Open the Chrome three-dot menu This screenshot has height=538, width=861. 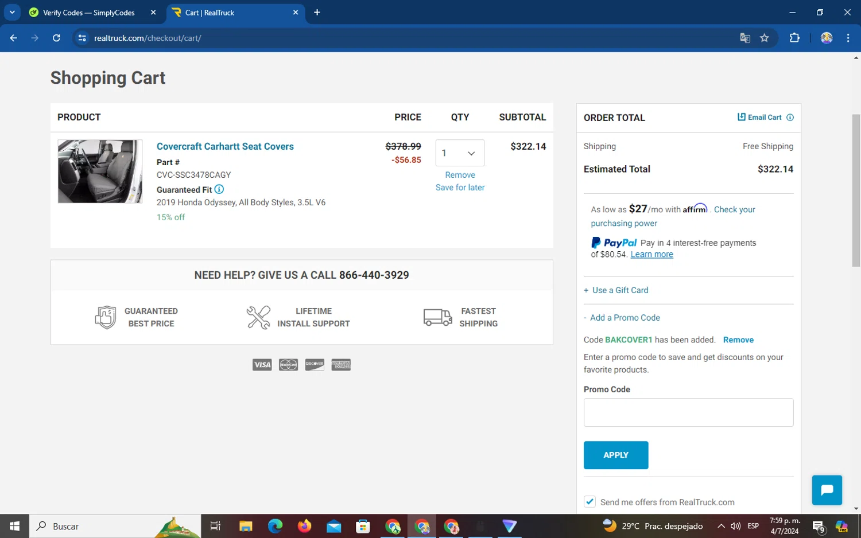848,38
